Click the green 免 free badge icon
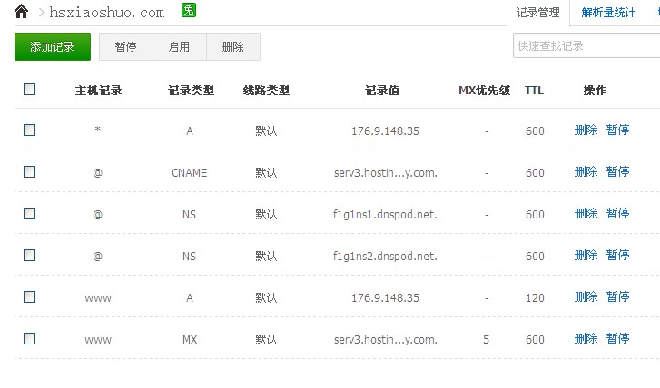The image size is (660, 388). coord(189,10)
